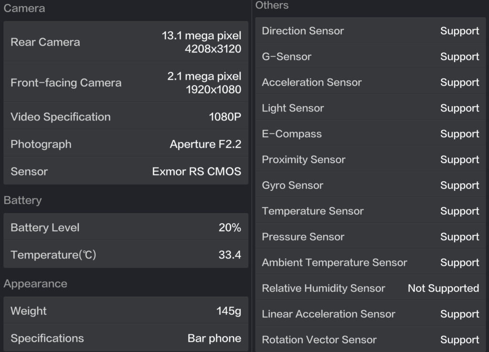The height and width of the screenshot is (352, 489).
Task: Select the Light Sensor row
Action: [x=370, y=108]
